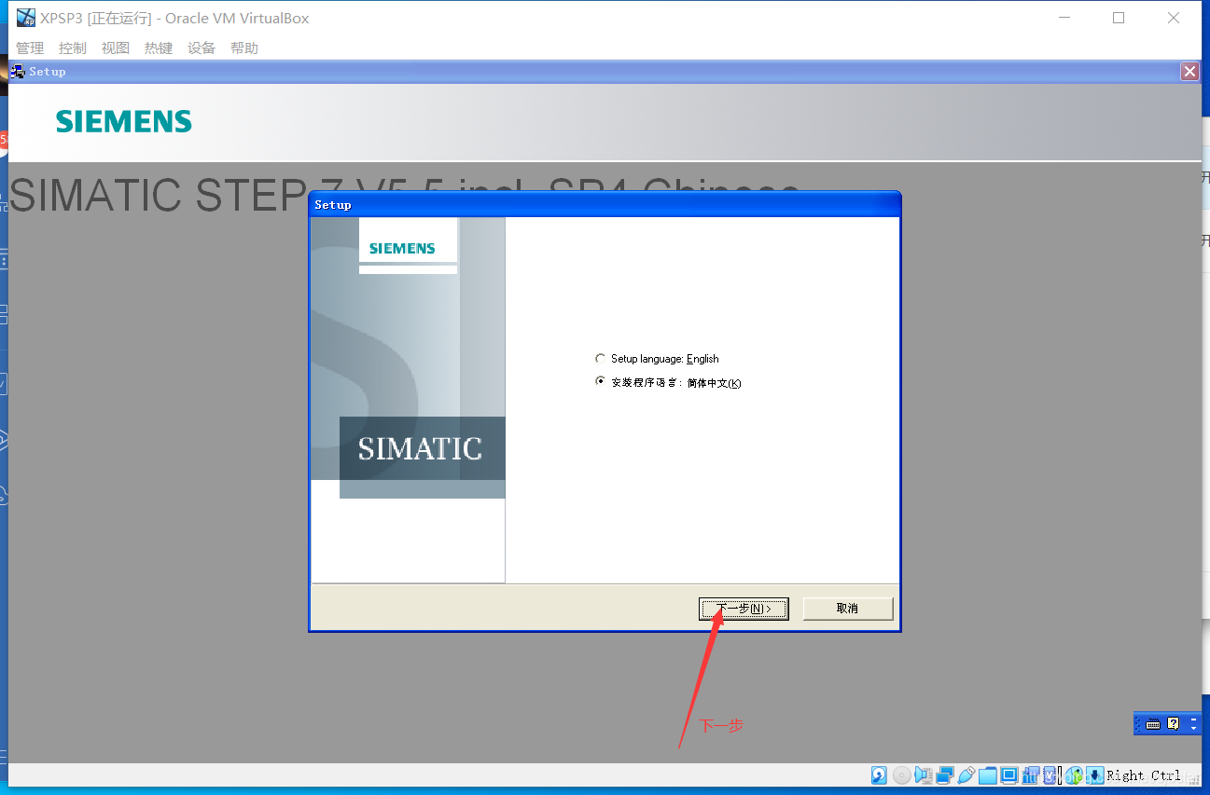Viewport: 1210px width, 795px height.
Task: Open the 帮助 menu
Action: (244, 48)
